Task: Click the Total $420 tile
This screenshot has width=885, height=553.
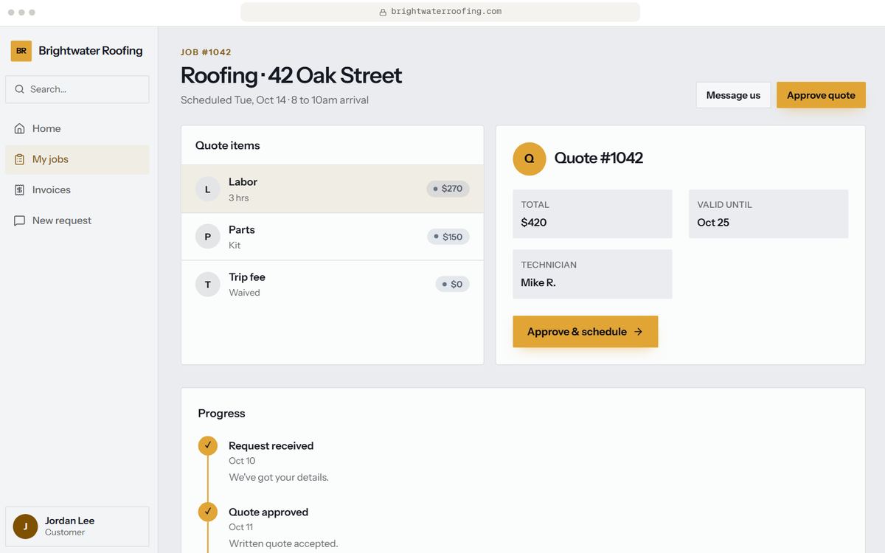Action: [x=592, y=214]
